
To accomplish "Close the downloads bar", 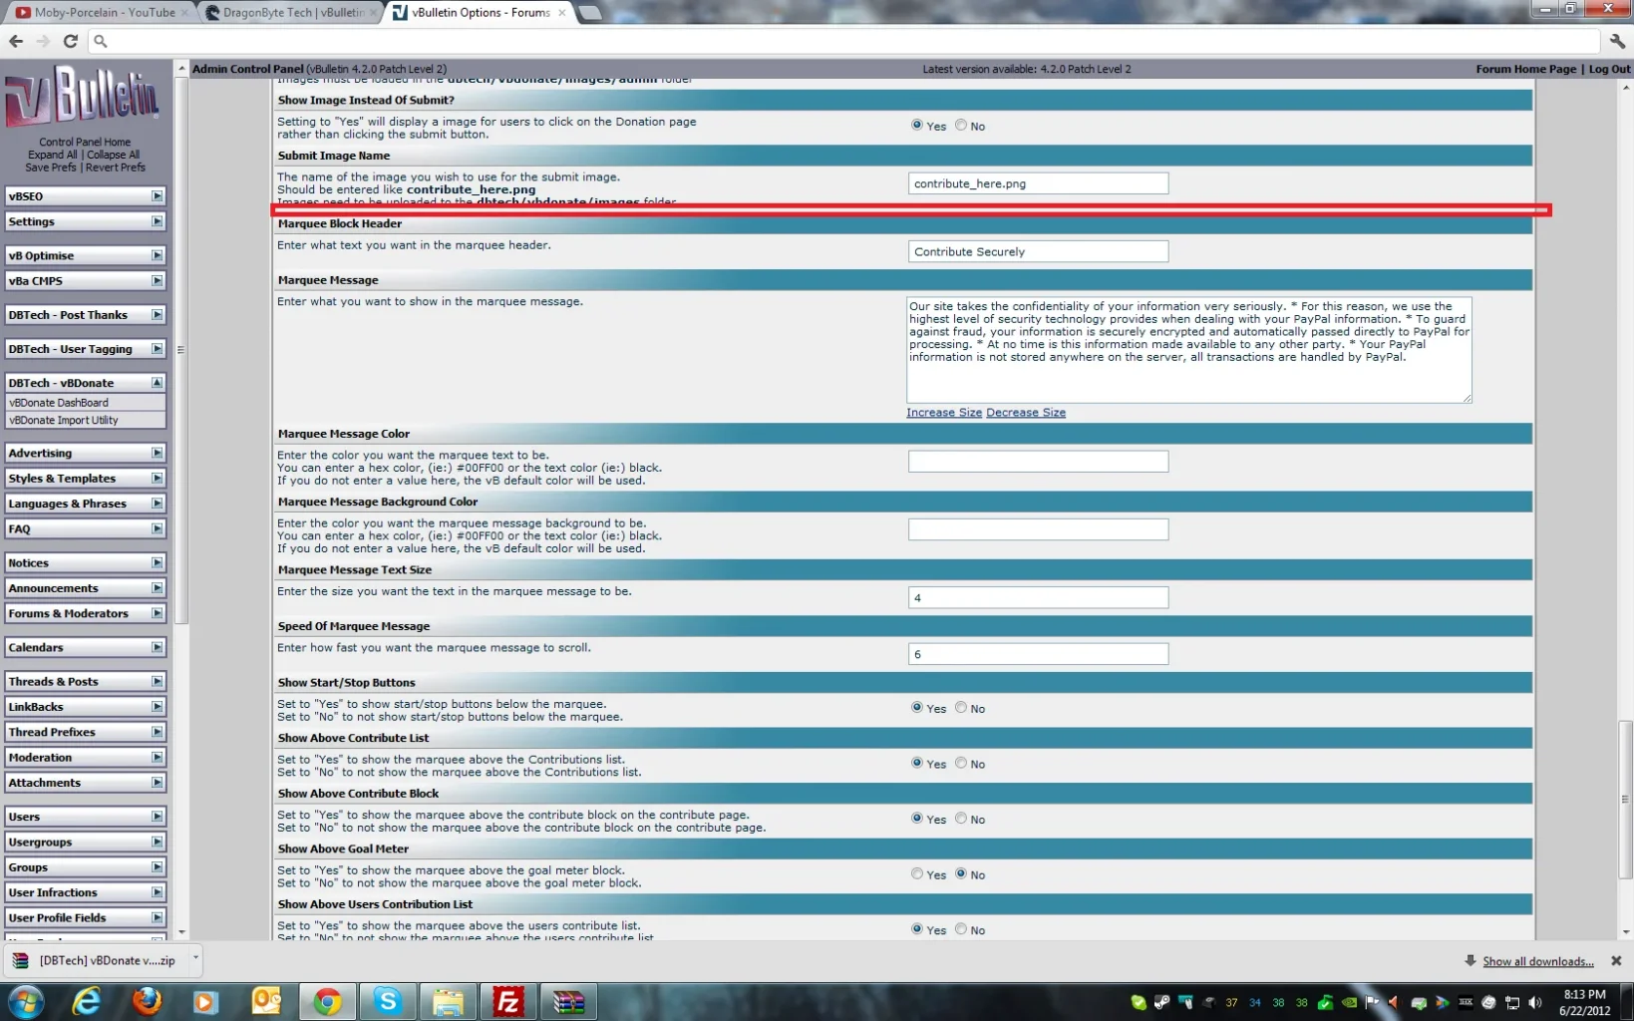I will pyautogui.click(x=1616, y=961).
